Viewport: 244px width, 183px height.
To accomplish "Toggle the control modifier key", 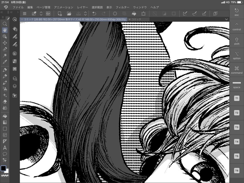I will coord(237,27).
